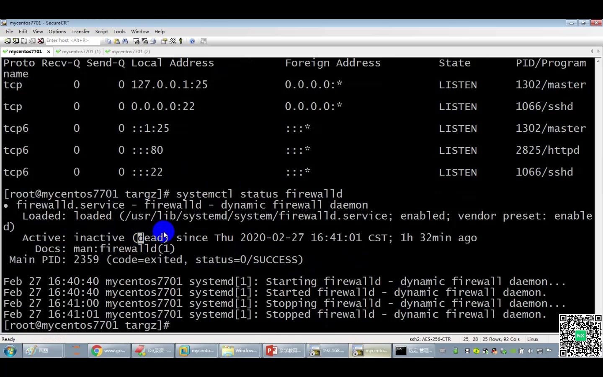Click the green USB safely-remove tray icon
Screen dimensions: 603x377
[x=456, y=351]
